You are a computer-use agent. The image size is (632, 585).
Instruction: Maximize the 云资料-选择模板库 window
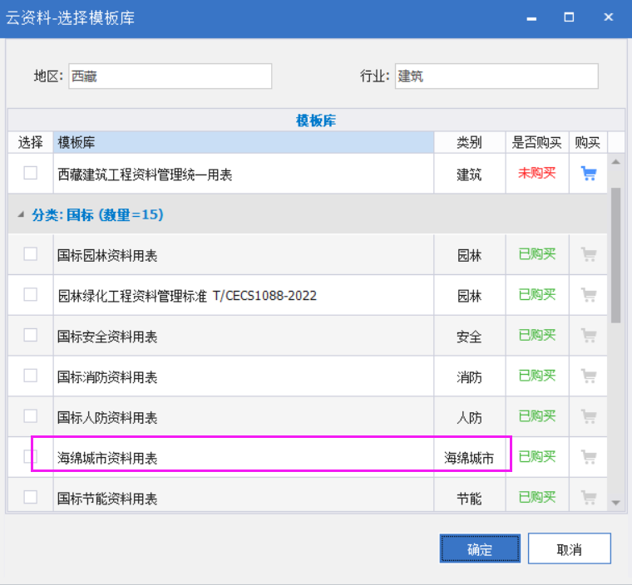[569, 17]
